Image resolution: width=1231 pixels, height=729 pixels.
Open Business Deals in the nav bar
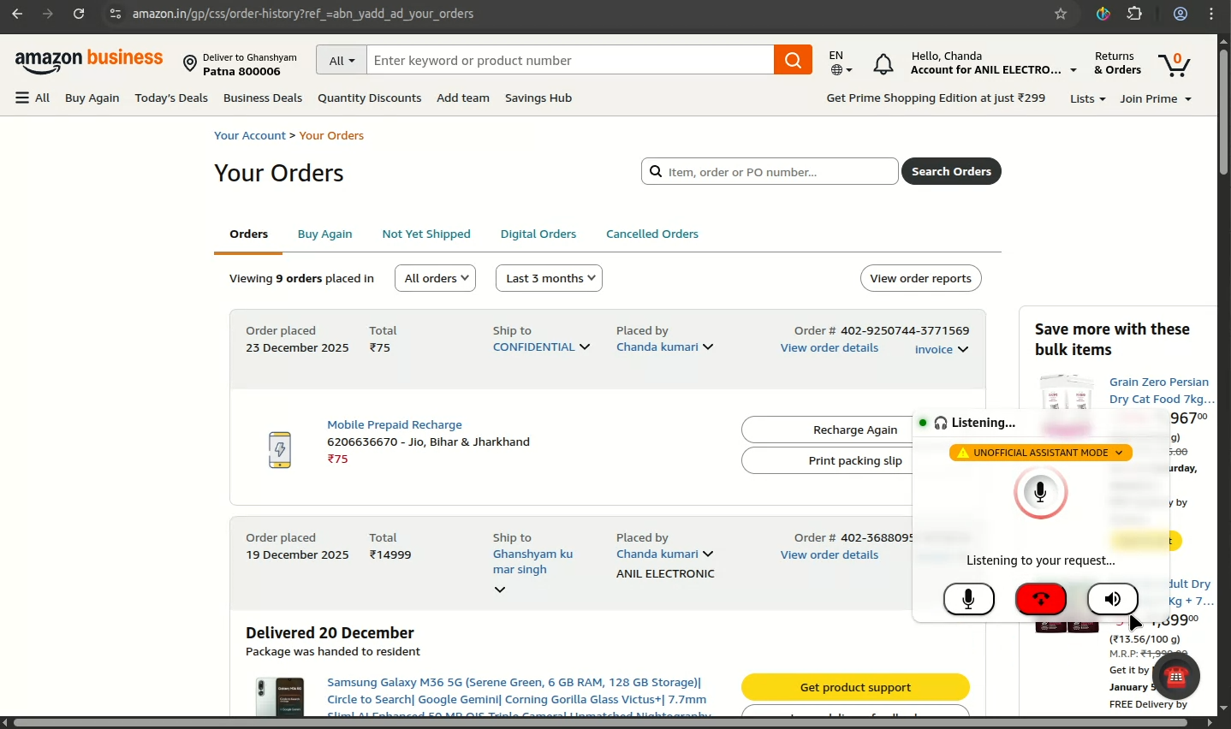pos(263,98)
